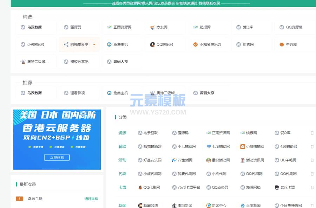Select the 卡盟 category label
This screenshot has width=316, height=208.
tap(122, 187)
